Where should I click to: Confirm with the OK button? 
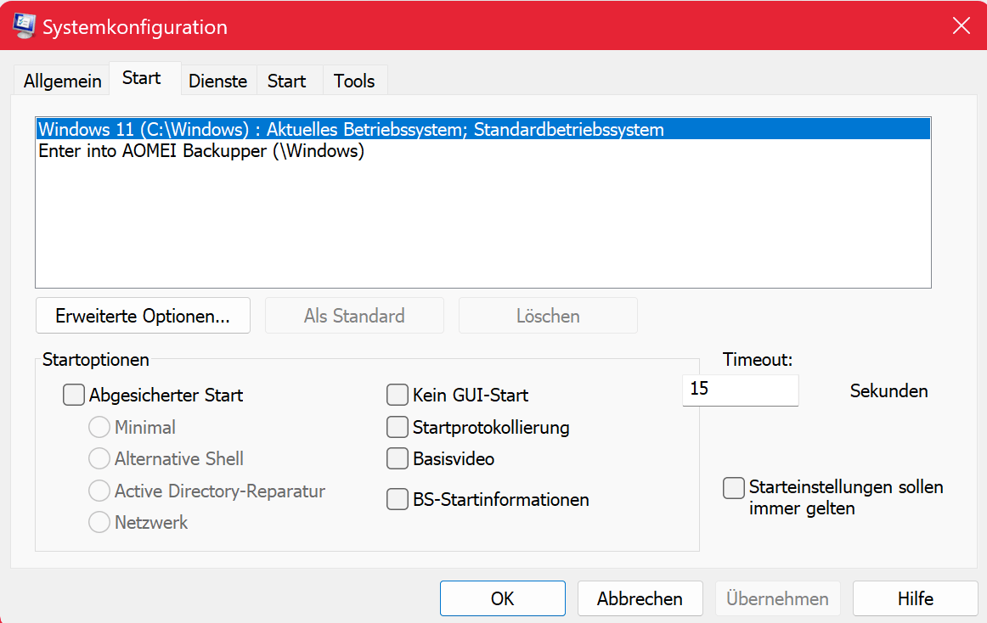coord(502,598)
